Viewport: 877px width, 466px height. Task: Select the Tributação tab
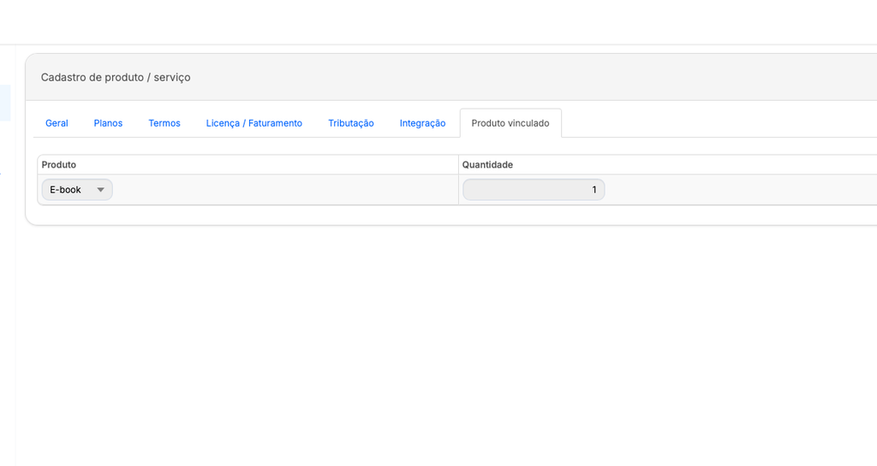[351, 123]
